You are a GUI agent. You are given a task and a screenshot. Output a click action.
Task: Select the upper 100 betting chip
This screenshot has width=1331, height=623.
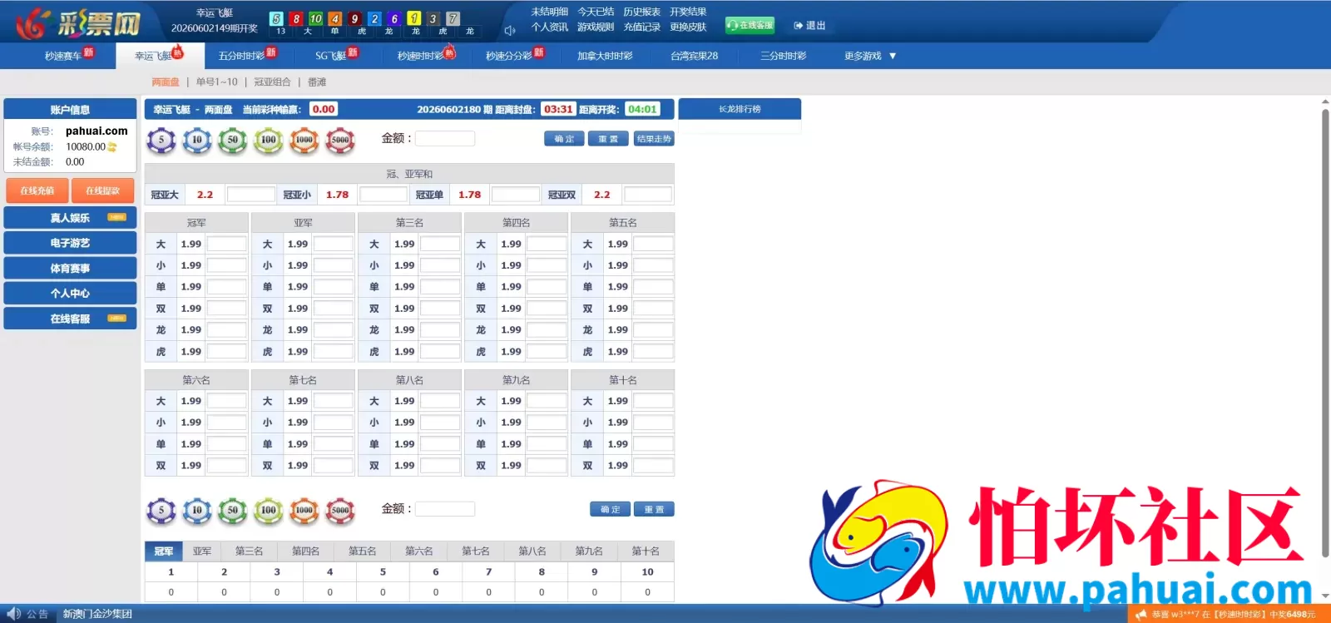269,140
